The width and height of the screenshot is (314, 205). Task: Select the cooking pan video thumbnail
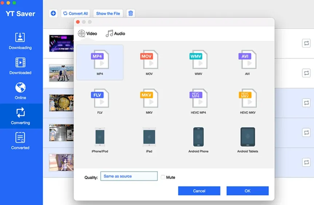coord(62,103)
